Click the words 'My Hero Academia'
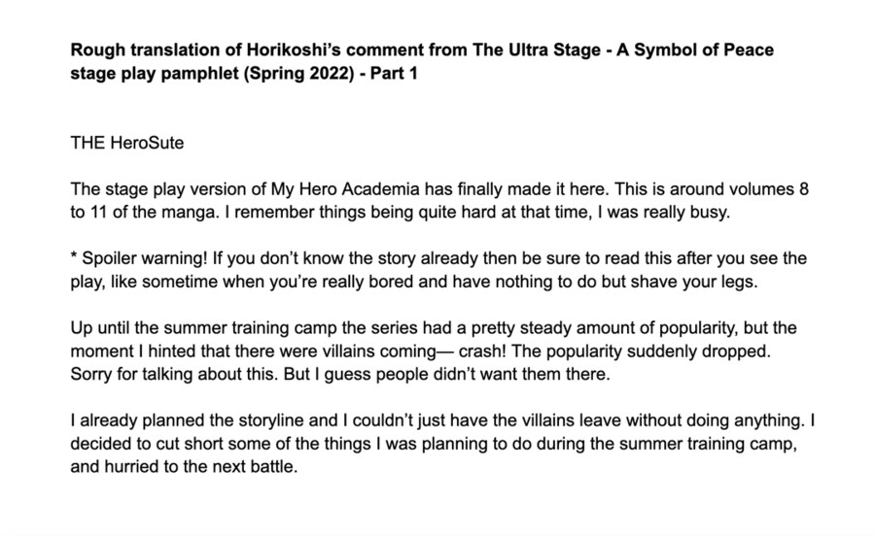 click(x=345, y=189)
